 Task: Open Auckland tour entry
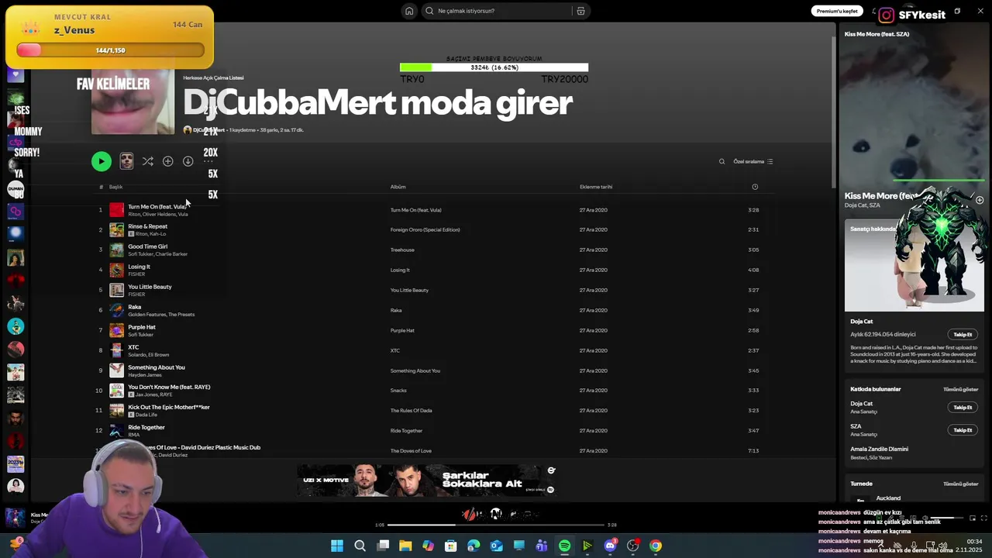(888, 498)
